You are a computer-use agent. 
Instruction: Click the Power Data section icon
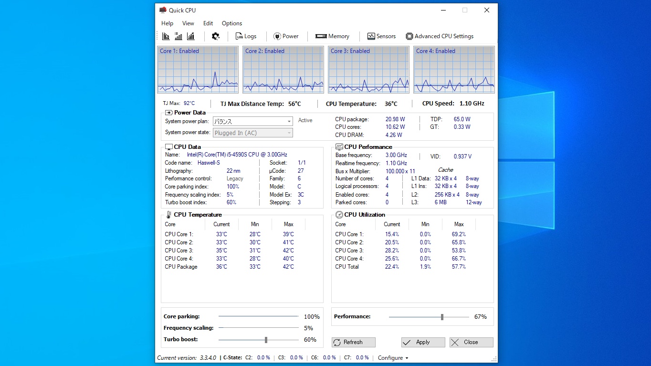click(x=169, y=113)
